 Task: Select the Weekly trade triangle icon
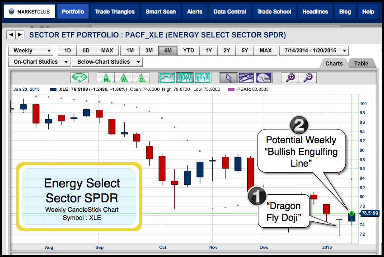coord(123,77)
